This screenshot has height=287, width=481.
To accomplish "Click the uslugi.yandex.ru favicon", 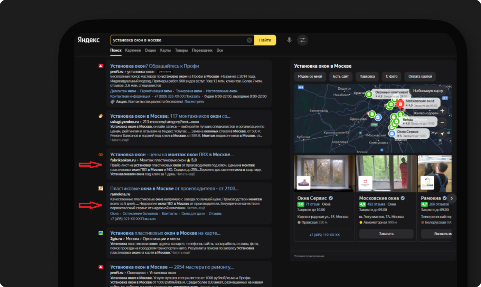I will pos(101,116).
